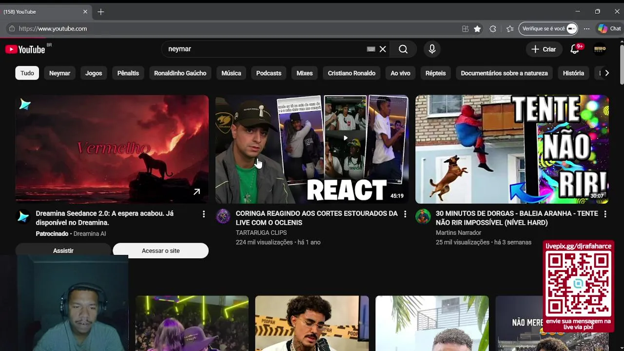Viewport: 624px width, 351px height.
Task: Select the Ronaldinho Gaúcho chip
Action: pos(180,73)
